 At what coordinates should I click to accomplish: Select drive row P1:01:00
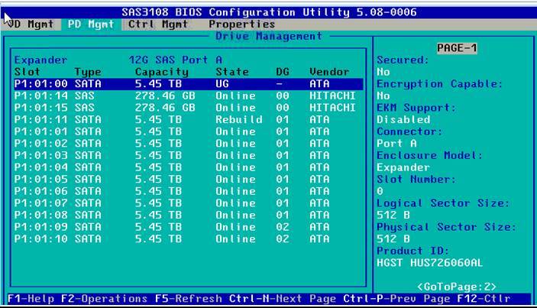click(x=189, y=84)
